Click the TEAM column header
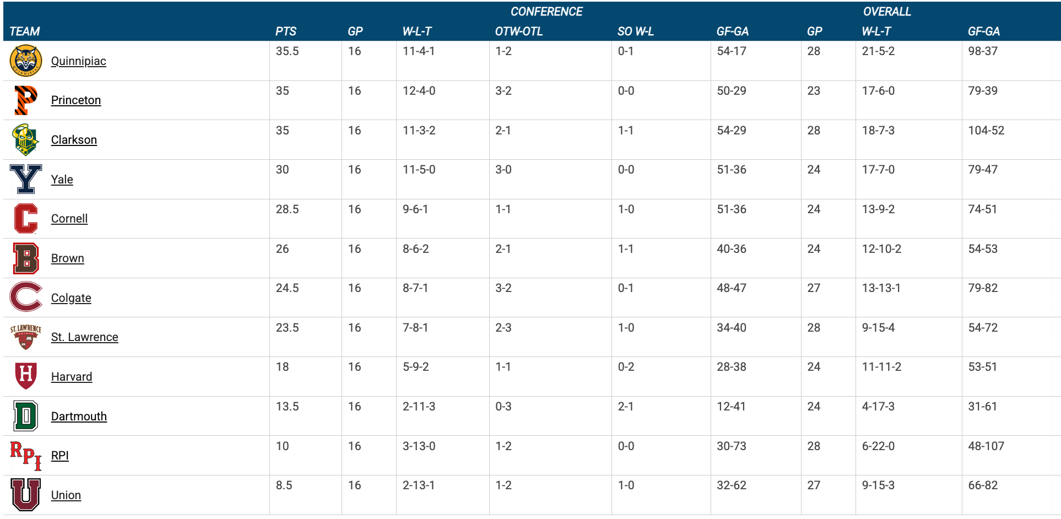Screen dimensions: 1061x519 pyautogui.click(x=25, y=31)
